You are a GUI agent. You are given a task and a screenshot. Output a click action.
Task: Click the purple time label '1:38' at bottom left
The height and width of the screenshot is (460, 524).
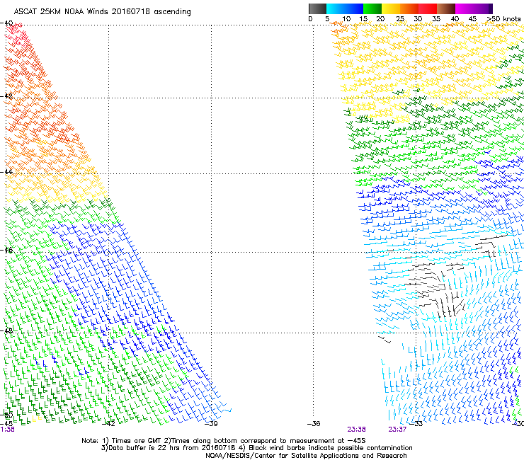(7, 430)
